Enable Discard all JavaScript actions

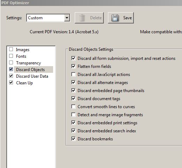click(x=73, y=75)
